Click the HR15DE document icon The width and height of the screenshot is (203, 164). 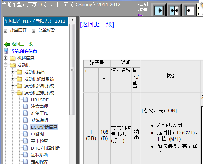[26, 99]
